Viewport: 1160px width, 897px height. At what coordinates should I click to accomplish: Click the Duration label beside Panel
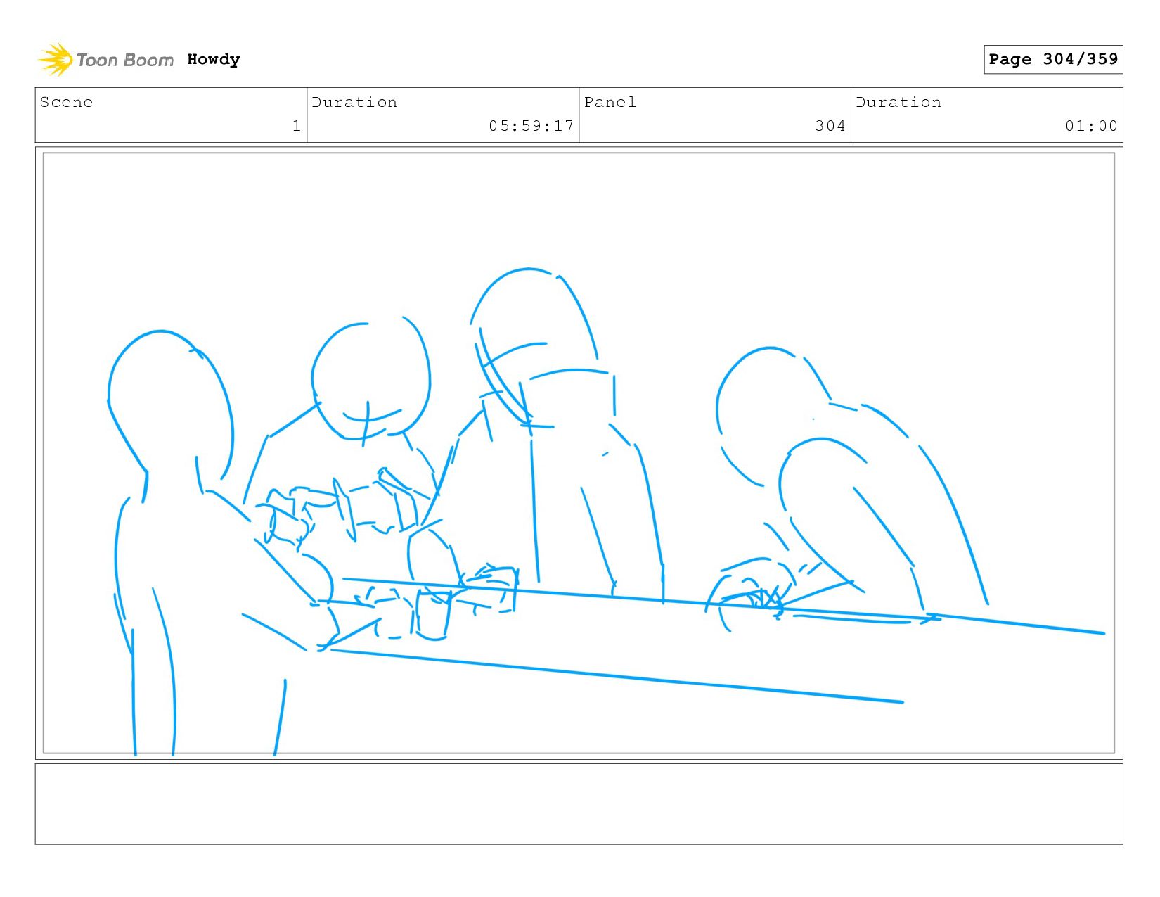pos(898,102)
